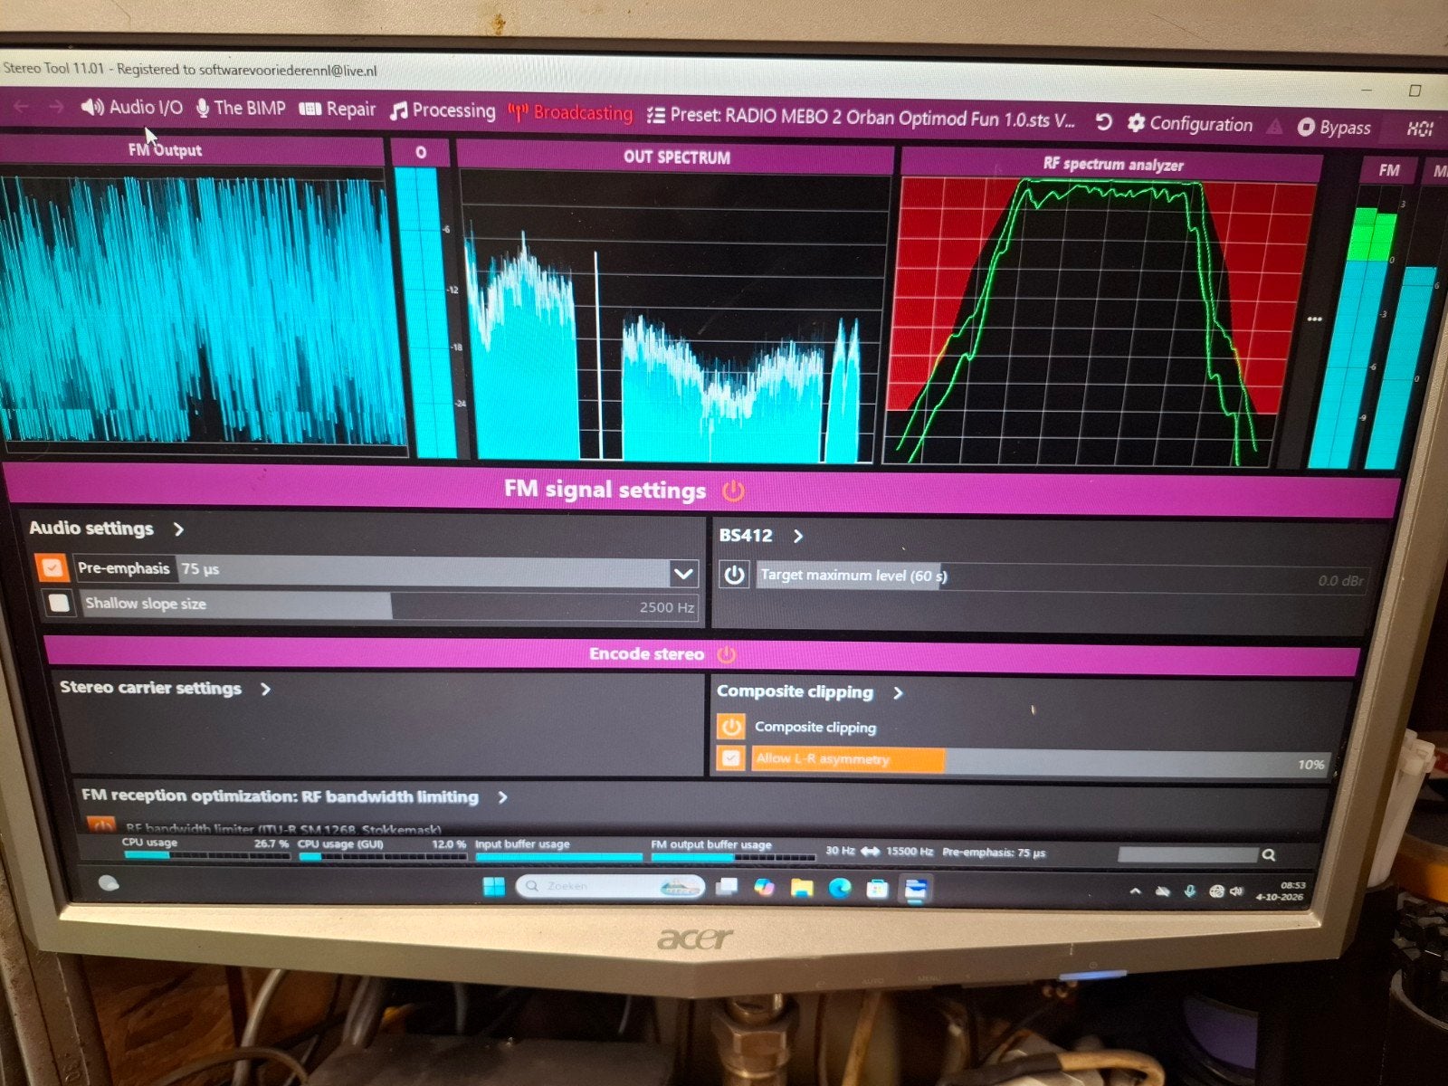
Task: Open Microsoft Store from the taskbar
Action: click(x=877, y=889)
